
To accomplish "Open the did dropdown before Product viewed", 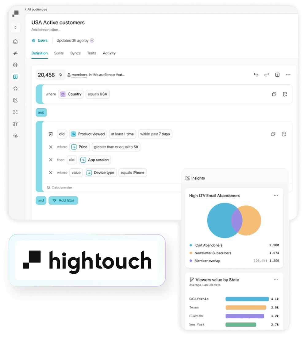I will click(x=62, y=134).
